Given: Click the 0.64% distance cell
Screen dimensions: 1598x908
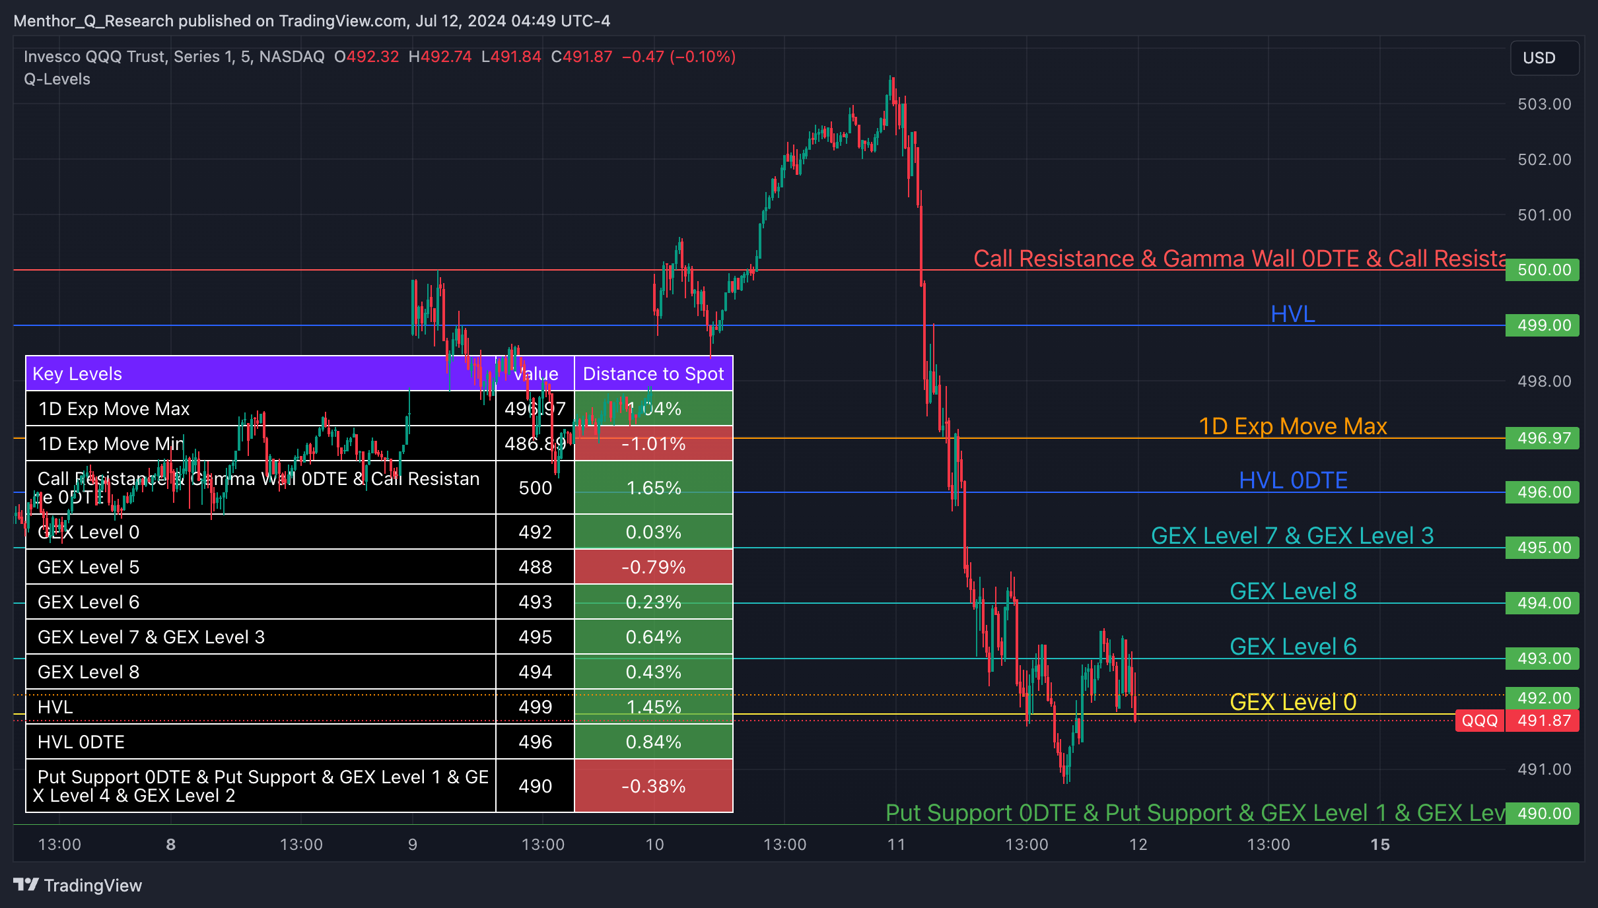Looking at the screenshot, I should [654, 637].
